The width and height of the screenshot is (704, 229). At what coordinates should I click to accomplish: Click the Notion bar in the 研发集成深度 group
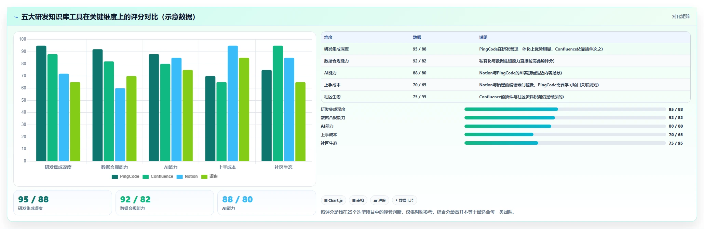[64, 117]
